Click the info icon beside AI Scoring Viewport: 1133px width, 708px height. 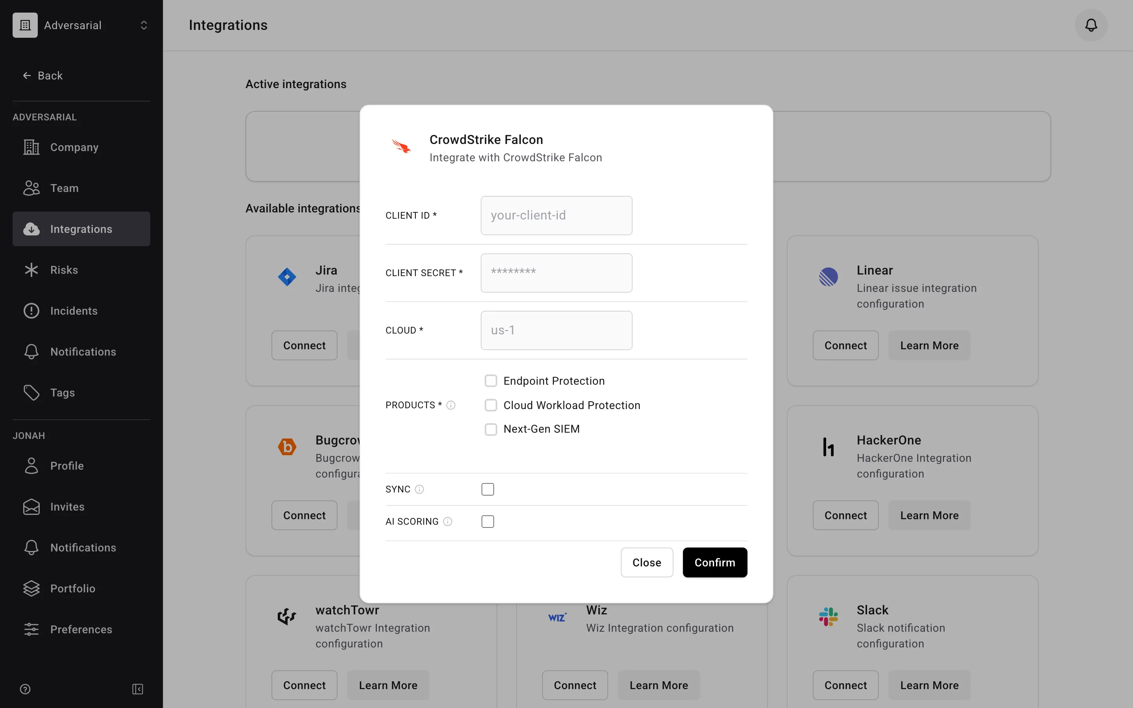point(448,522)
